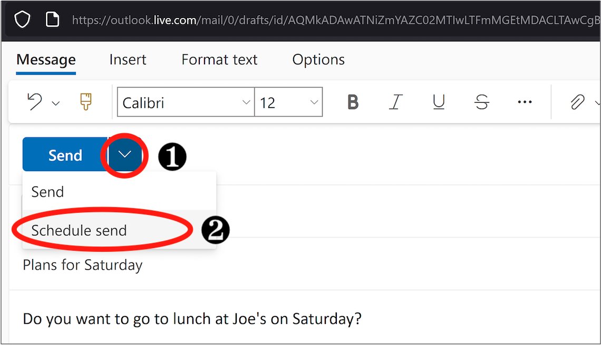Open the Format text tab

coord(219,60)
